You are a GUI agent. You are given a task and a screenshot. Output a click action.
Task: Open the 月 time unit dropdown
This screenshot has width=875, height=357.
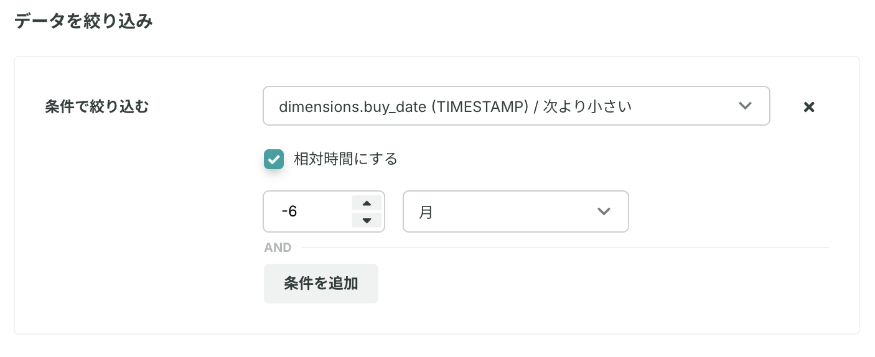point(516,211)
